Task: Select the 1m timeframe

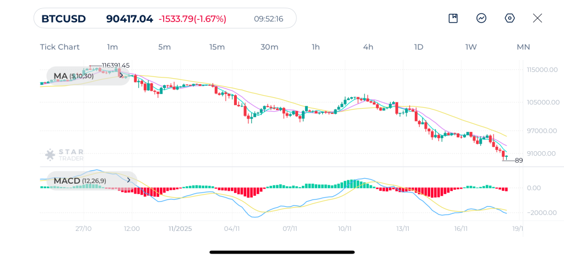Action: click(112, 47)
